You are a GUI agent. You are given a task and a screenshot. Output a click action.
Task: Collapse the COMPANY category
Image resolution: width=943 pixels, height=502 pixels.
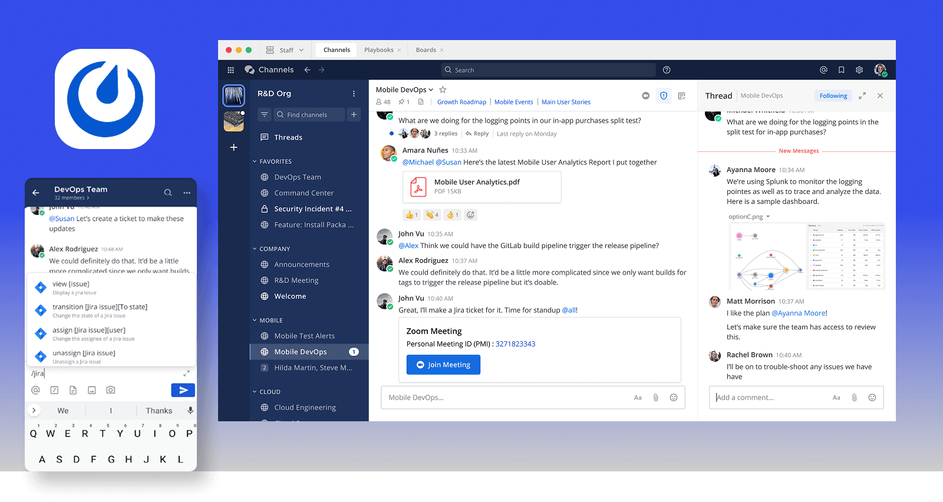[x=255, y=249]
